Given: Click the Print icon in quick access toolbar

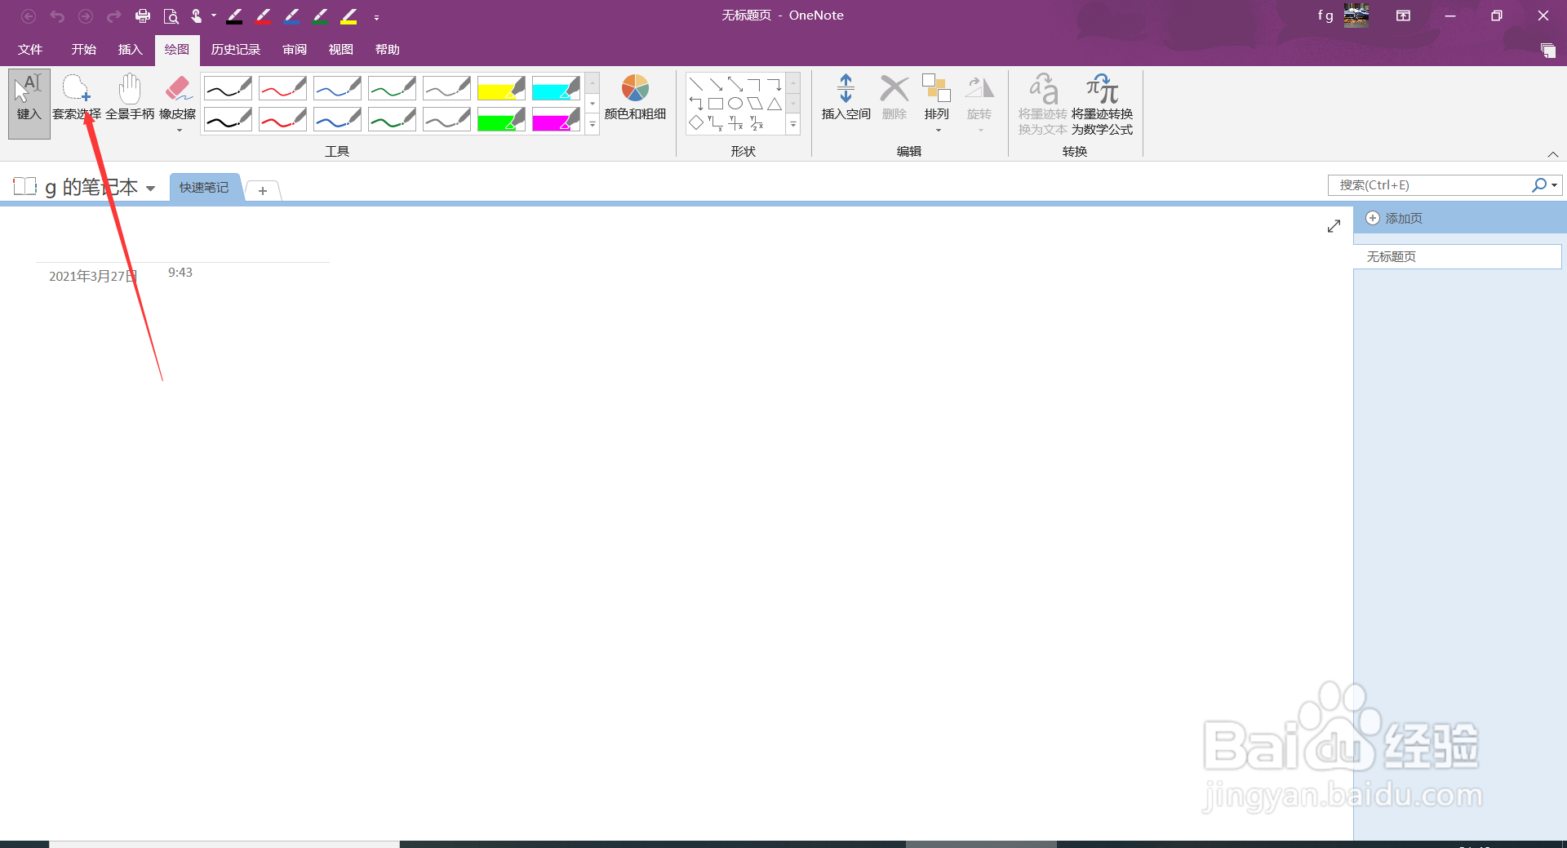Looking at the screenshot, I should coord(143,16).
